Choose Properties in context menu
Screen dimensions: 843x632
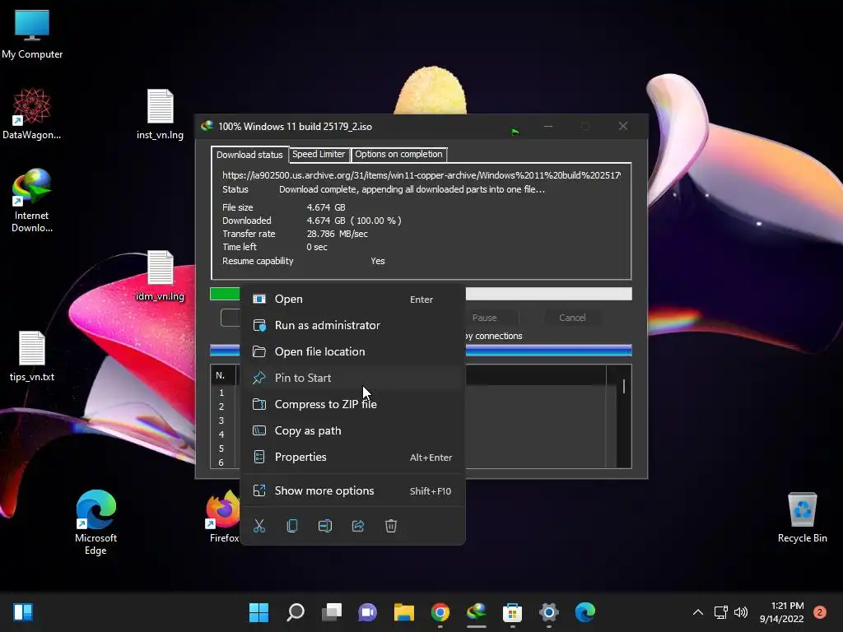[x=352, y=457]
